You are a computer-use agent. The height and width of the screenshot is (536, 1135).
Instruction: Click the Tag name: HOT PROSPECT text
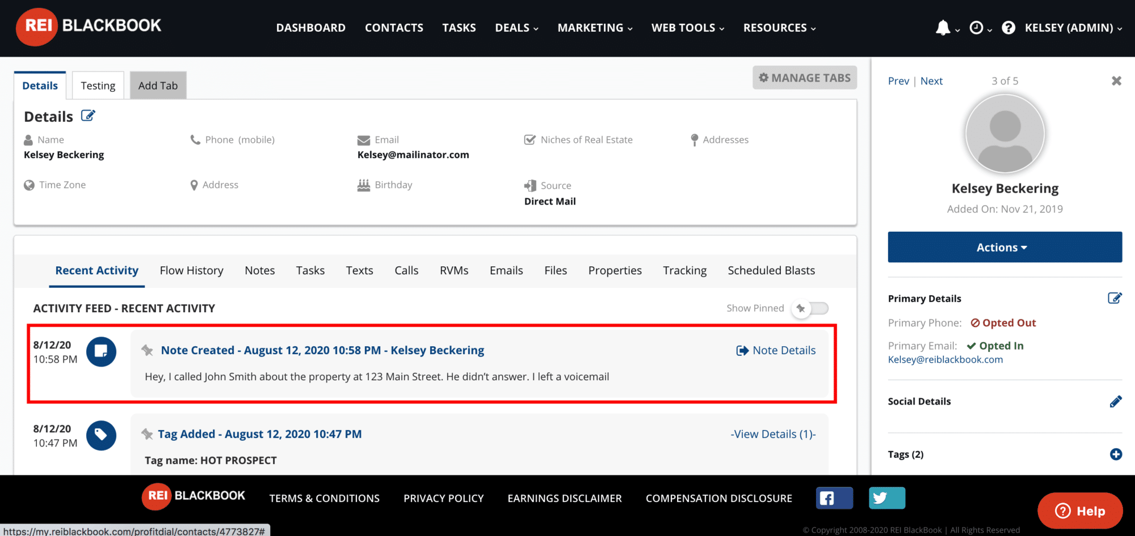point(211,460)
